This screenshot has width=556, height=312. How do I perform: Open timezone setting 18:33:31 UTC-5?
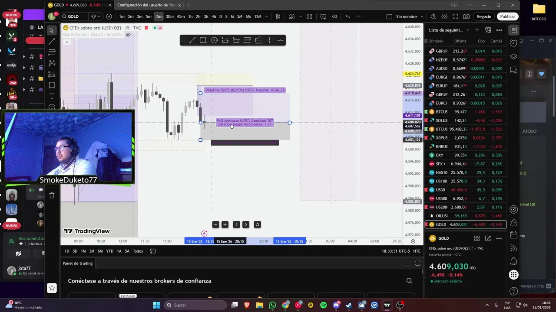coord(396,251)
